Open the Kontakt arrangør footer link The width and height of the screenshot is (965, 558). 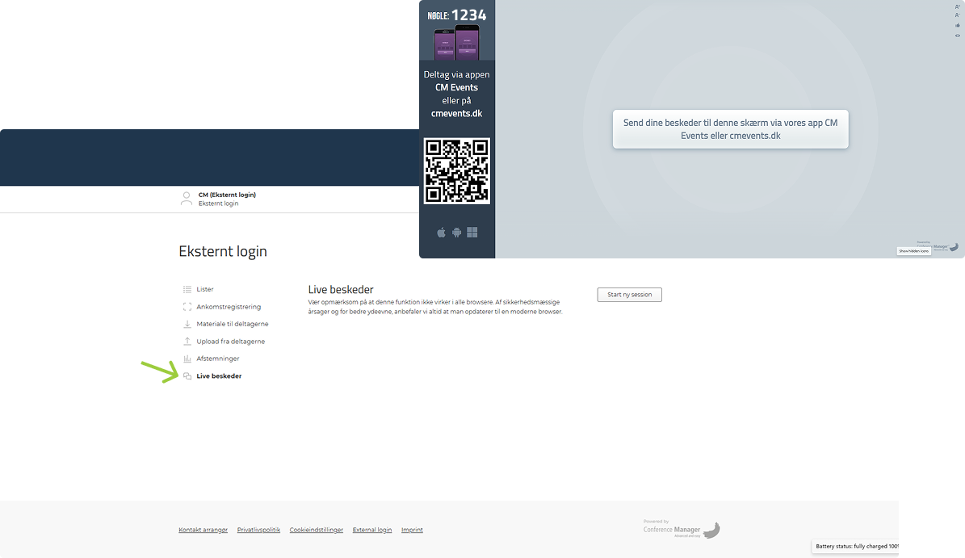203,530
